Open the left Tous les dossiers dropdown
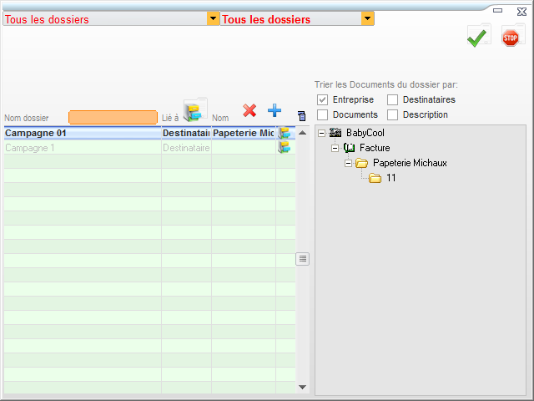 click(x=214, y=19)
